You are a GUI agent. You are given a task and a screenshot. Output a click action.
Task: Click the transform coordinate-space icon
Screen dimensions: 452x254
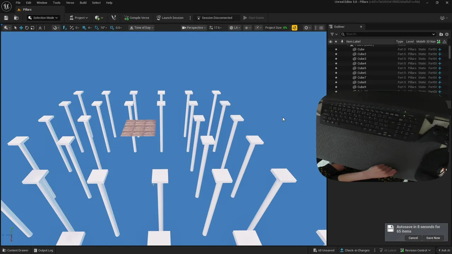pos(40,28)
